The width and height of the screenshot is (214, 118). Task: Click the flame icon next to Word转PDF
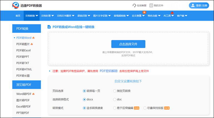pyautogui.click(x=33, y=94)
